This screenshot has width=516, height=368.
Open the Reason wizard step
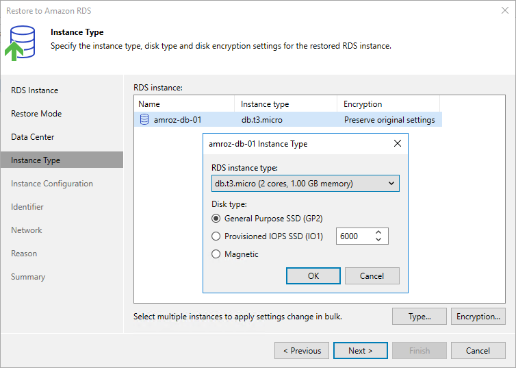pyautogui.click(x=24, y=254)
